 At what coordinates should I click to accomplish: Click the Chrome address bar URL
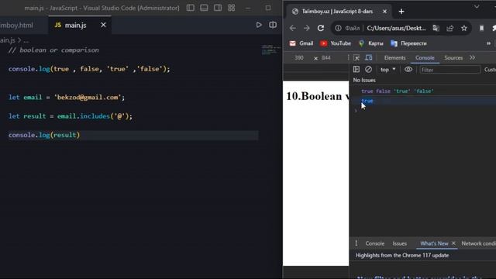click(x=396, y=28)
